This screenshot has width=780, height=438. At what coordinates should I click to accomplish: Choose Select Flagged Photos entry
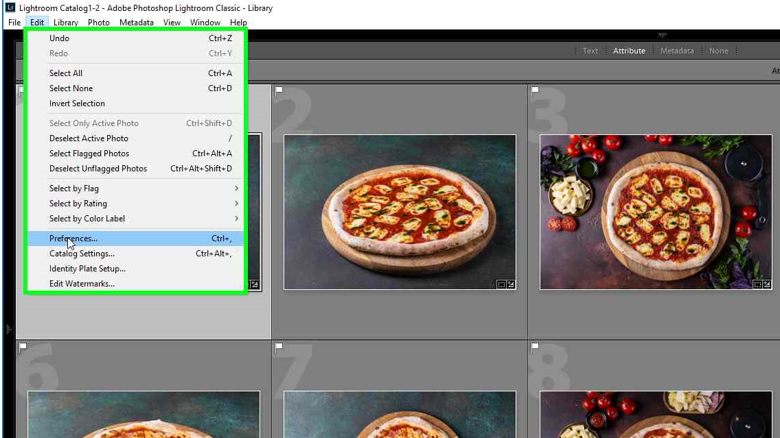tap(135, 154)
